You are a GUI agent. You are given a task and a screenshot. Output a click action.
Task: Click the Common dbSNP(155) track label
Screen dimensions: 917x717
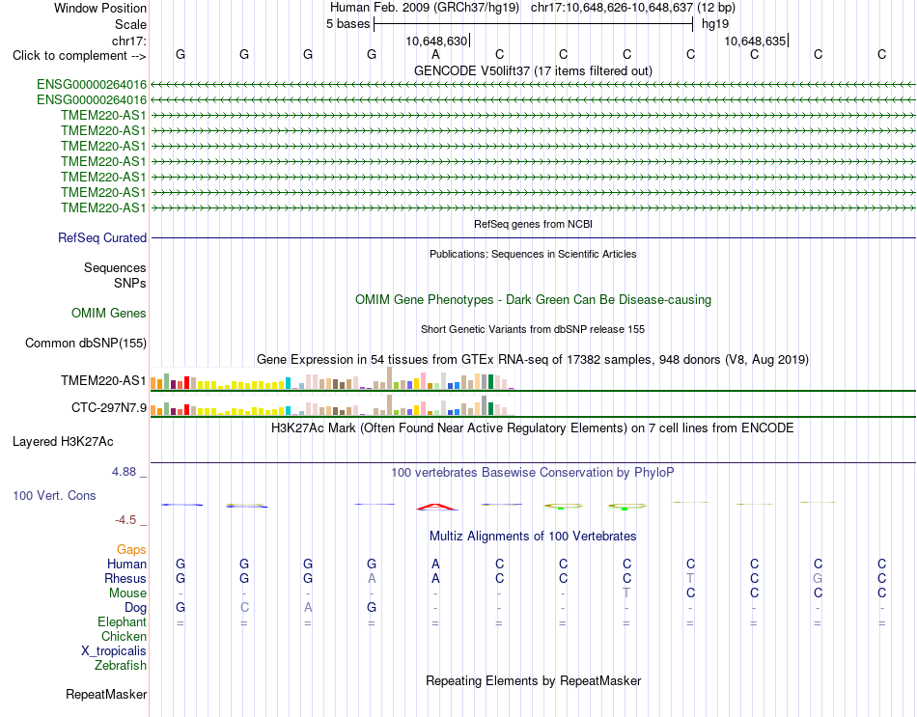(x=85, y=344)
